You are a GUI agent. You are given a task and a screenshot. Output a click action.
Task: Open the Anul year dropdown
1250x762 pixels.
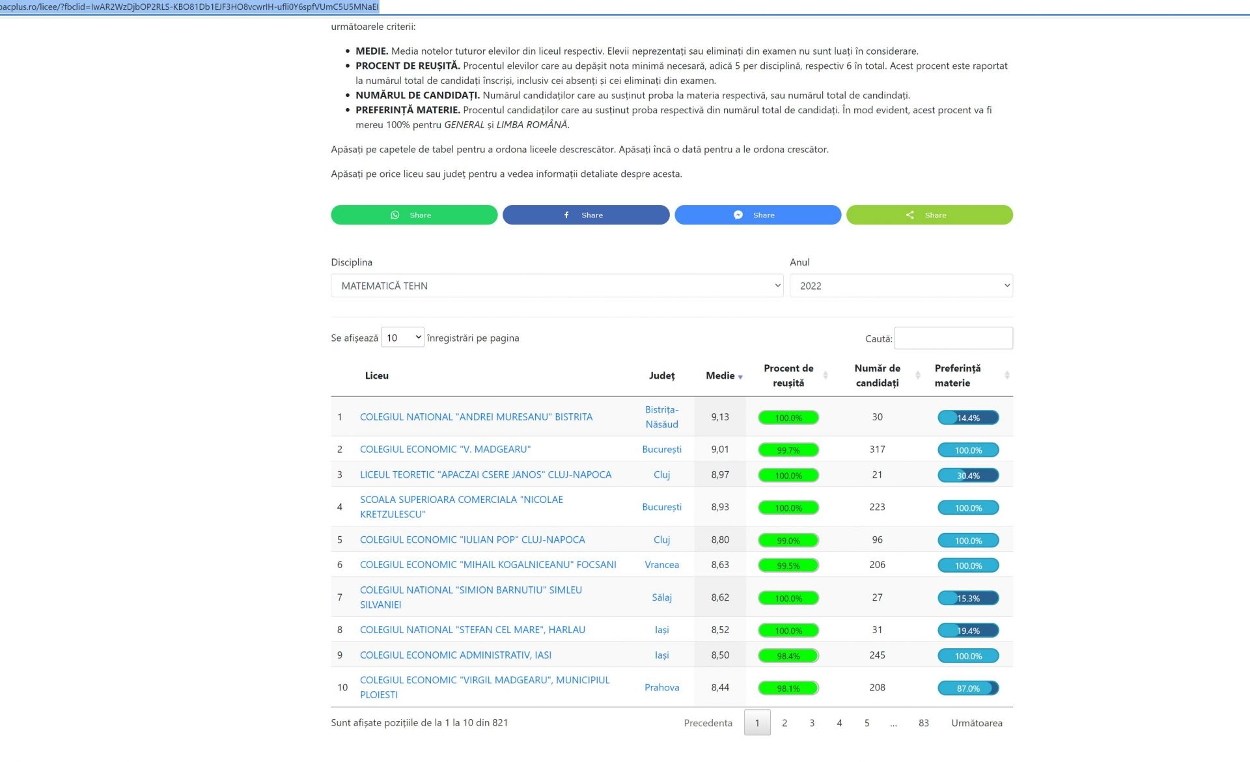coord(900,286)
